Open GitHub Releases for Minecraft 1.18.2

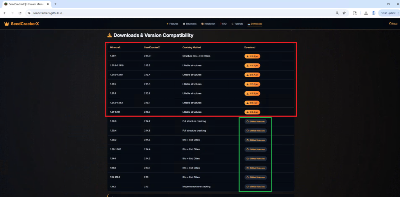click(255, 186)
